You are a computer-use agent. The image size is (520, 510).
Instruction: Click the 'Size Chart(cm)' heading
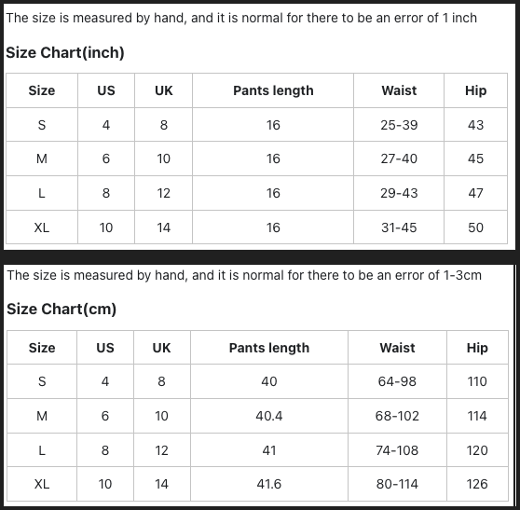(62, 309)
